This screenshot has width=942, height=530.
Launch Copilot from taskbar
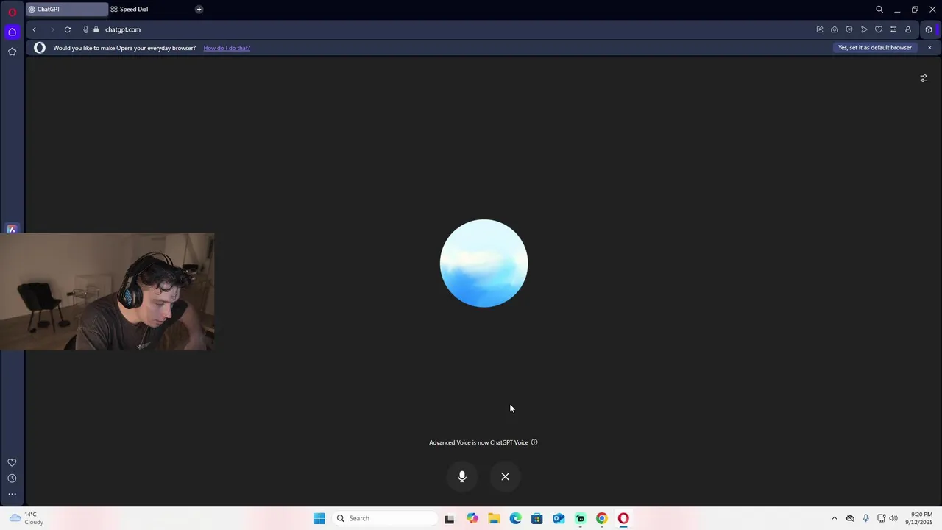tap(472, 518)
